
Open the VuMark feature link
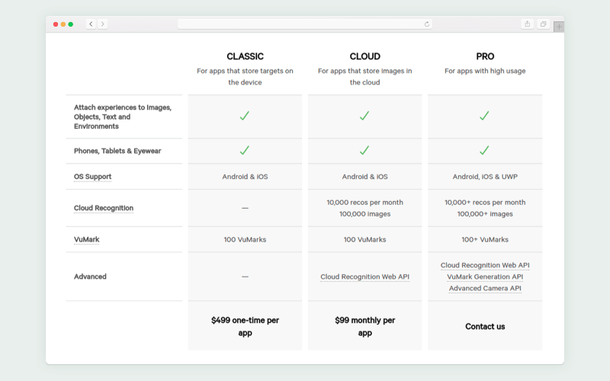[86, 239]
